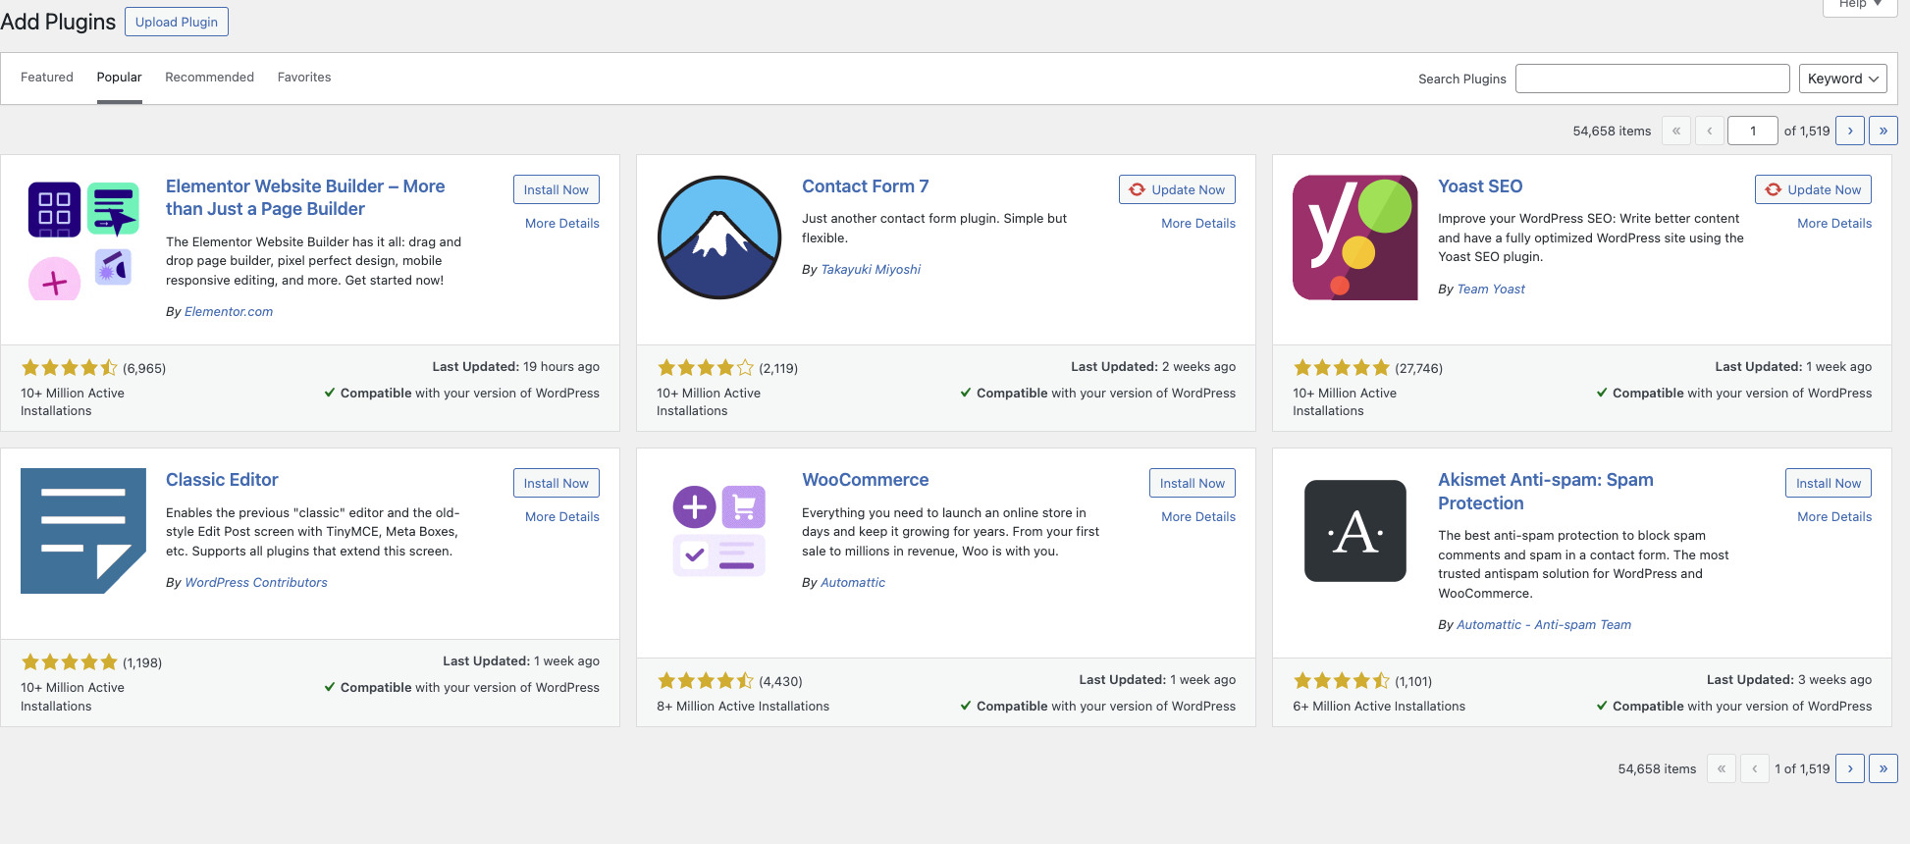Open the Keyword search type dropdown

tap(1842, 79)
